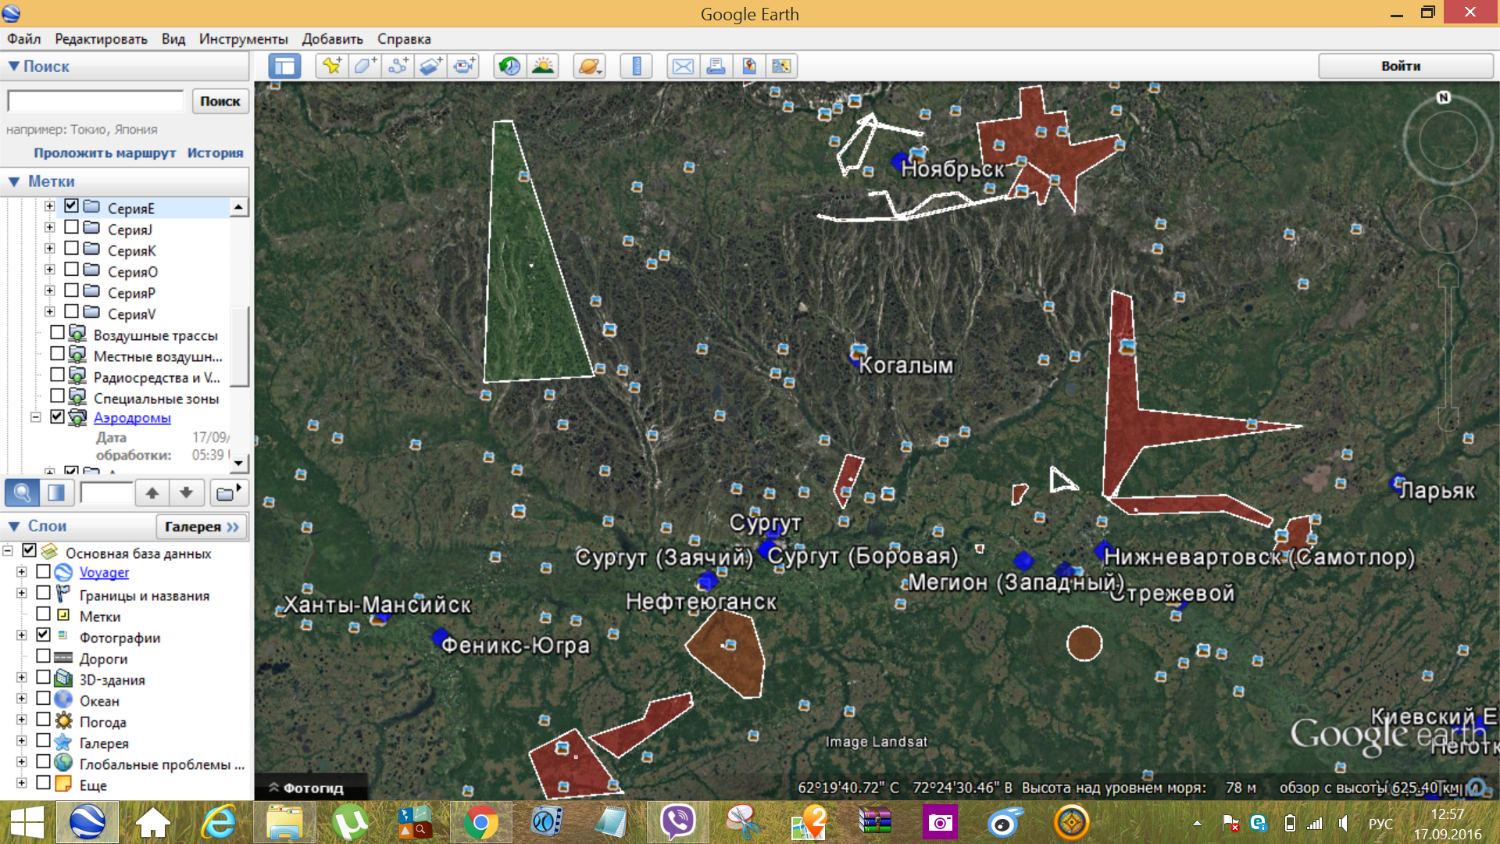Screen dimensions: 1500x844
Task: Expand the СерияK folder tree node
Action: click(x=50, y=249)
